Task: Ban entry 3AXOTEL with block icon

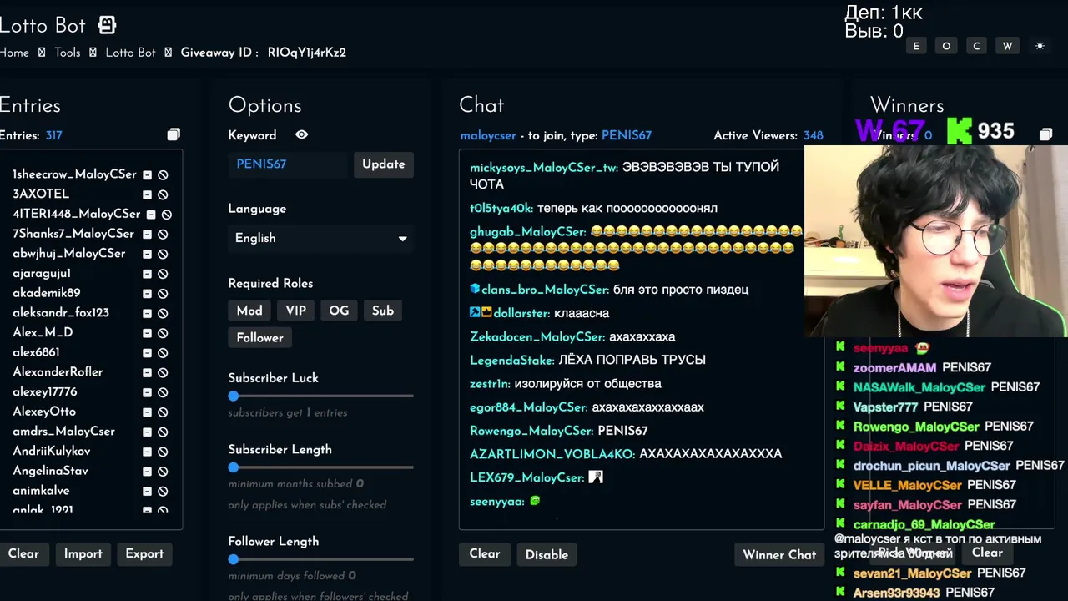Action: pos(163,194)
